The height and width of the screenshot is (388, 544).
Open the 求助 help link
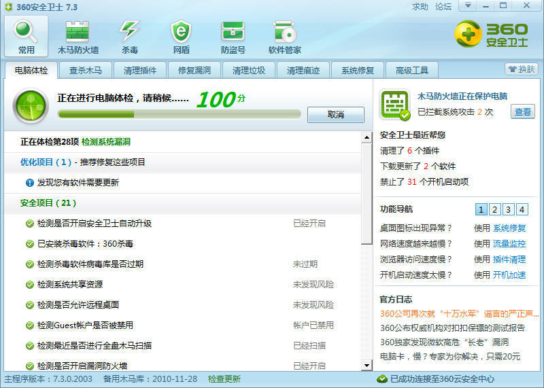click(420, 7)
